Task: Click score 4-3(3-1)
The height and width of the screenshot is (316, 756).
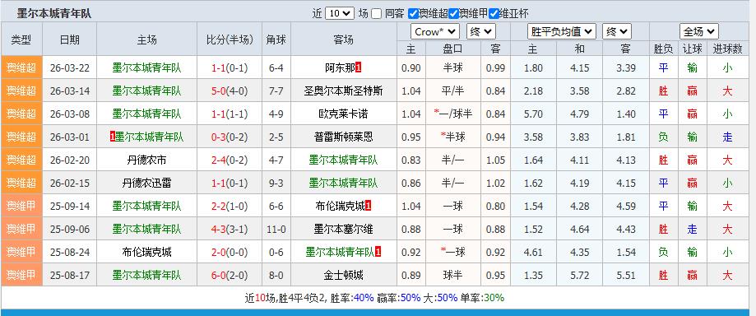Action: [229, 230]
